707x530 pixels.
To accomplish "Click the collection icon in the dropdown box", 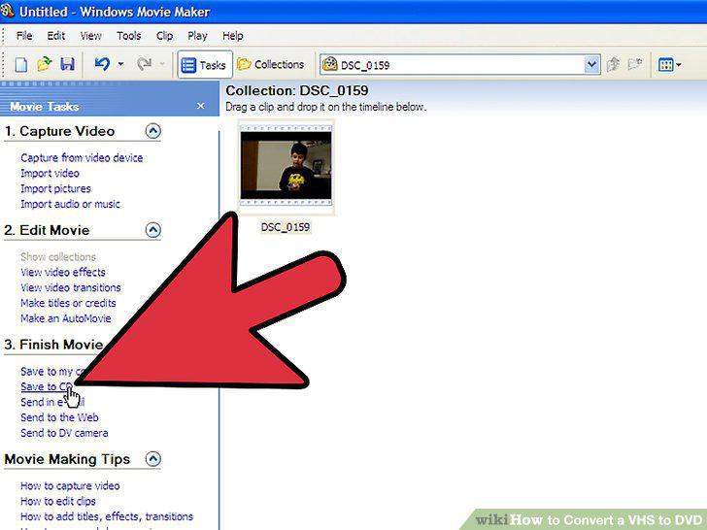I will click(329, 64).
